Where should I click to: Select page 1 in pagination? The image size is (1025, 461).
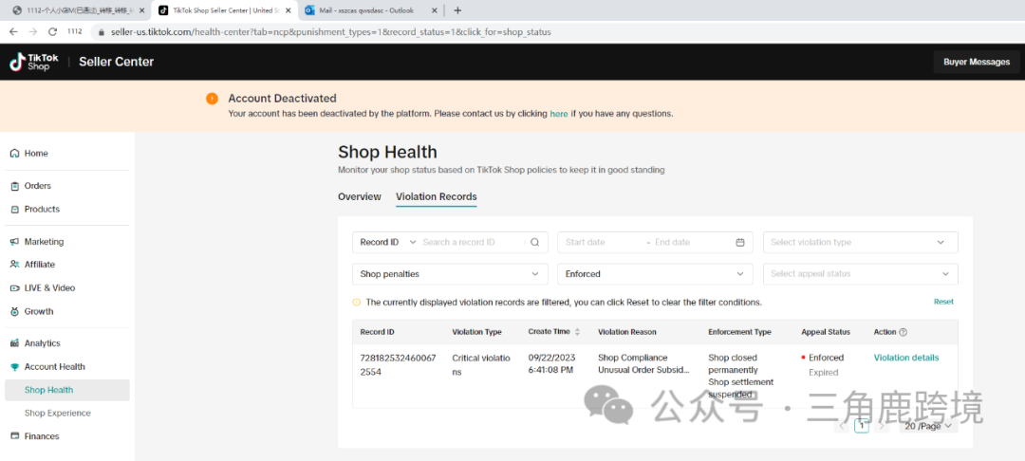[862, 426]
